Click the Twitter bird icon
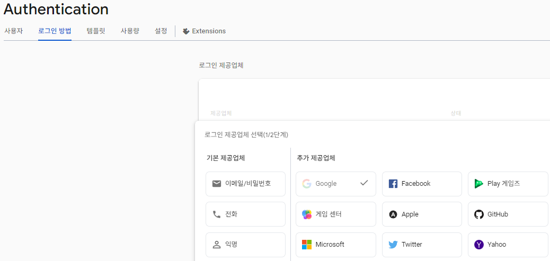550x261 pixels. (393, 245)
